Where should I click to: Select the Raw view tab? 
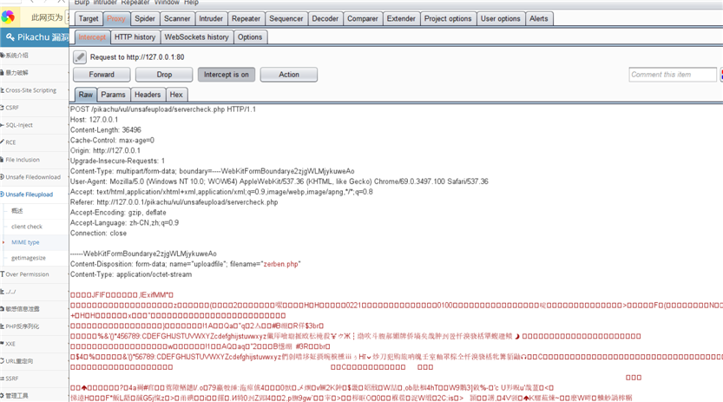86,94
